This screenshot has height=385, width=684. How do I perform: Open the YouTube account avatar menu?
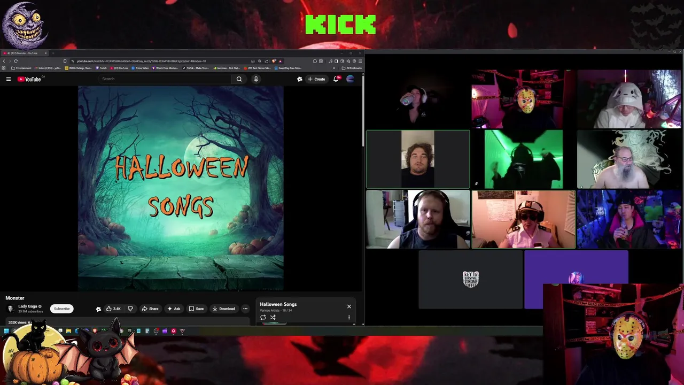pyautogui.click(x=351, y=79)
